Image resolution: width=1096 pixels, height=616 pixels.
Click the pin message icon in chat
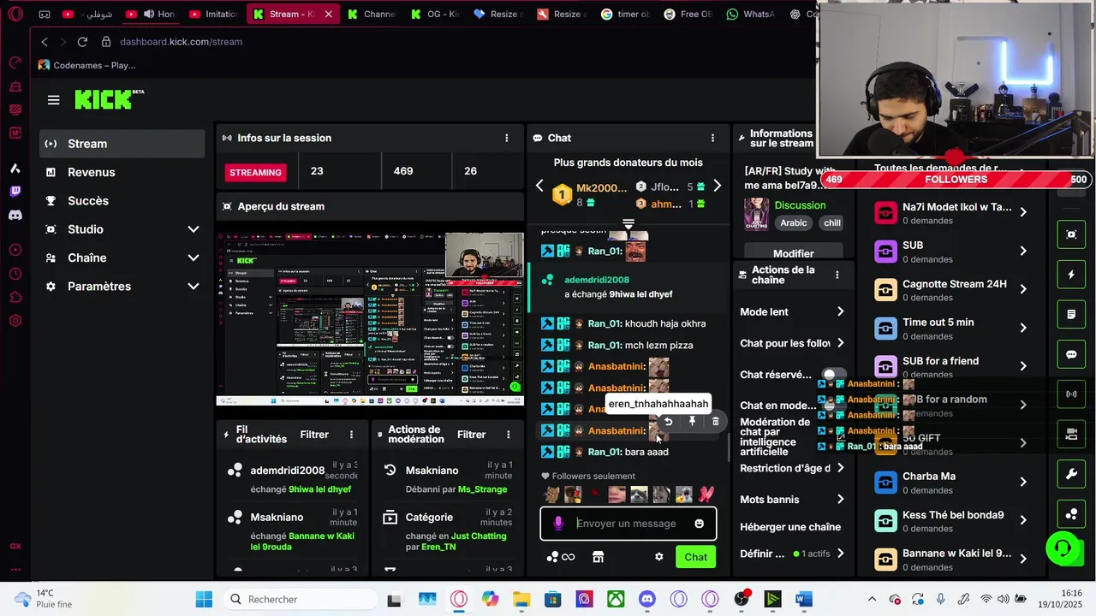click(x=692, y=421)
